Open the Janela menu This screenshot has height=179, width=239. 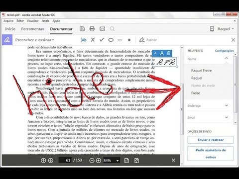pos(45,21)
